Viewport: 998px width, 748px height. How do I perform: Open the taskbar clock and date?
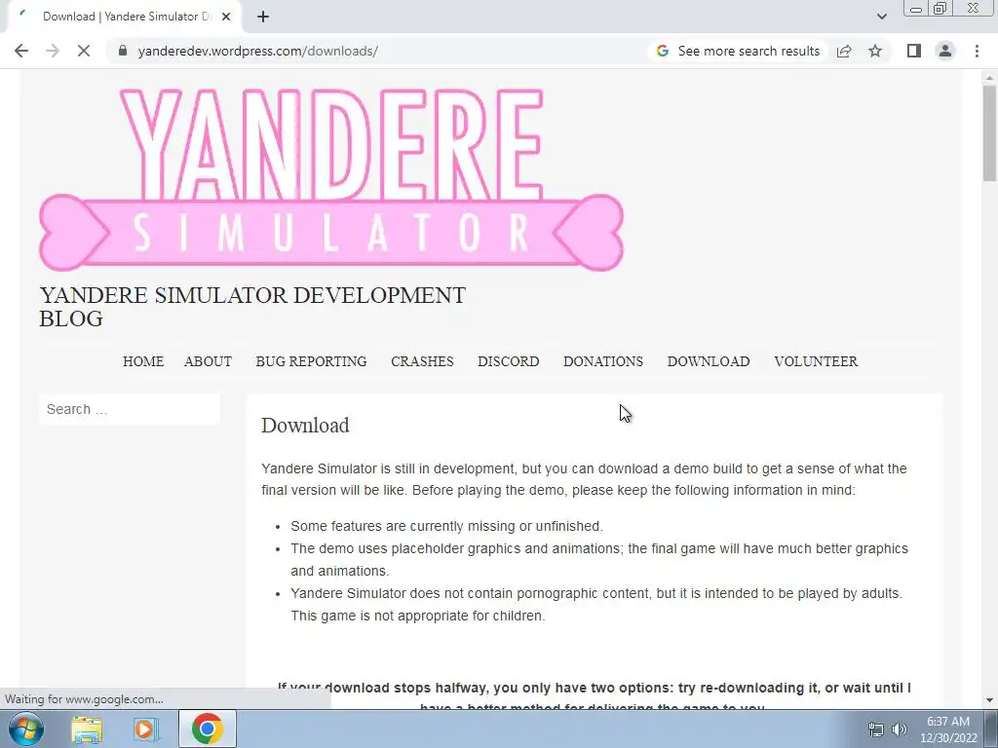(948, 729)
